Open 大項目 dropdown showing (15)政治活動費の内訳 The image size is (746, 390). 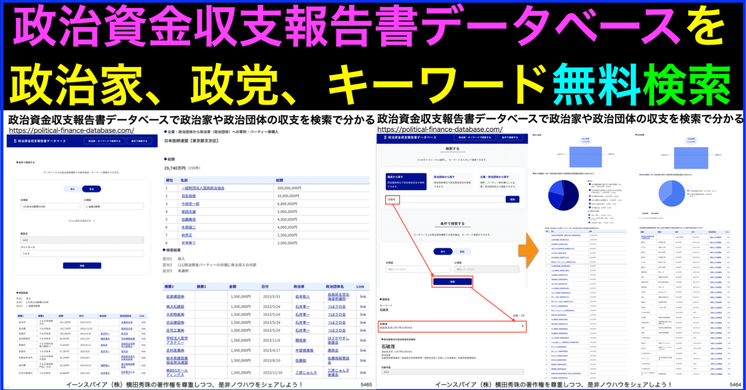point(50,207)
